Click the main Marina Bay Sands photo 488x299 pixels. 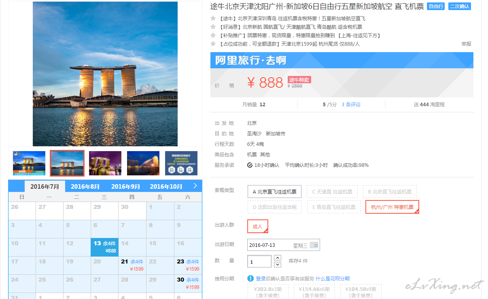[105, 74]
